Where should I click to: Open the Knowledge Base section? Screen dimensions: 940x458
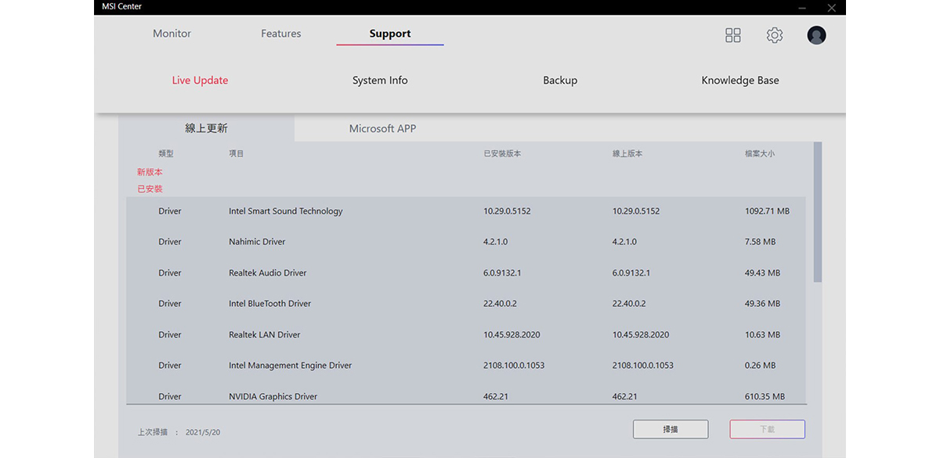740,80
